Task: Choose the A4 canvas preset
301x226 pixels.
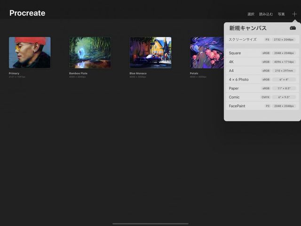Action: click(x=262, y=71)
